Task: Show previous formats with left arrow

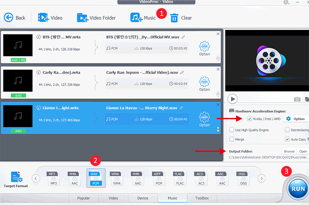Action: coord(36,178)
